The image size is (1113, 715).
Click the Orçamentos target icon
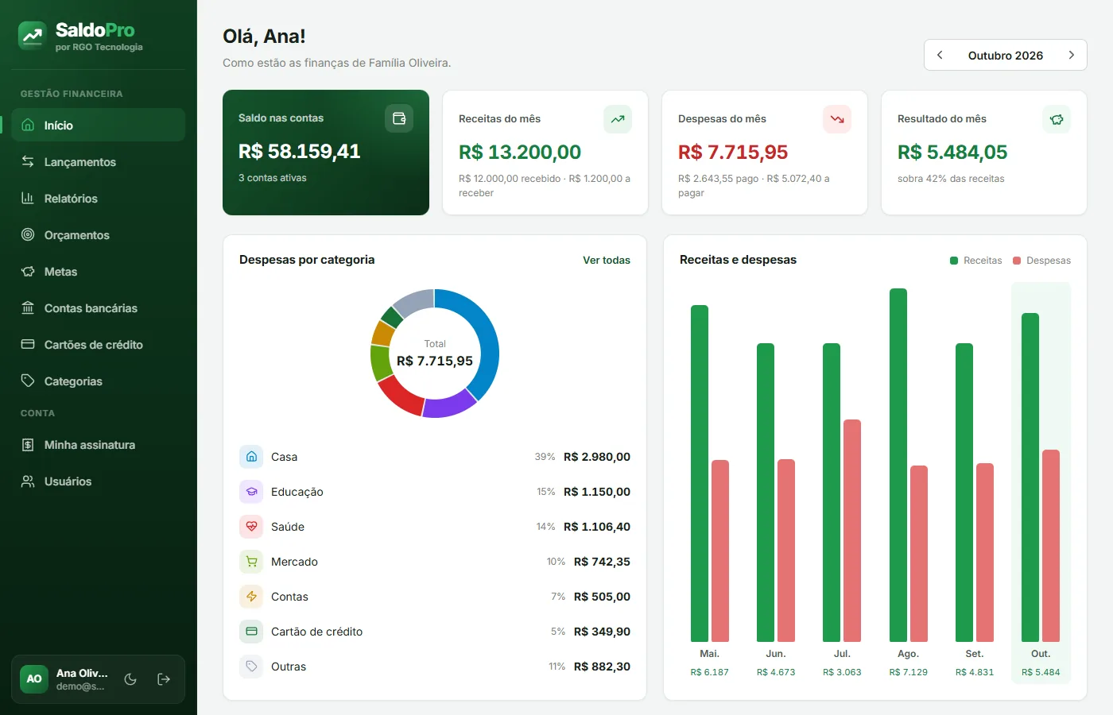28,234
